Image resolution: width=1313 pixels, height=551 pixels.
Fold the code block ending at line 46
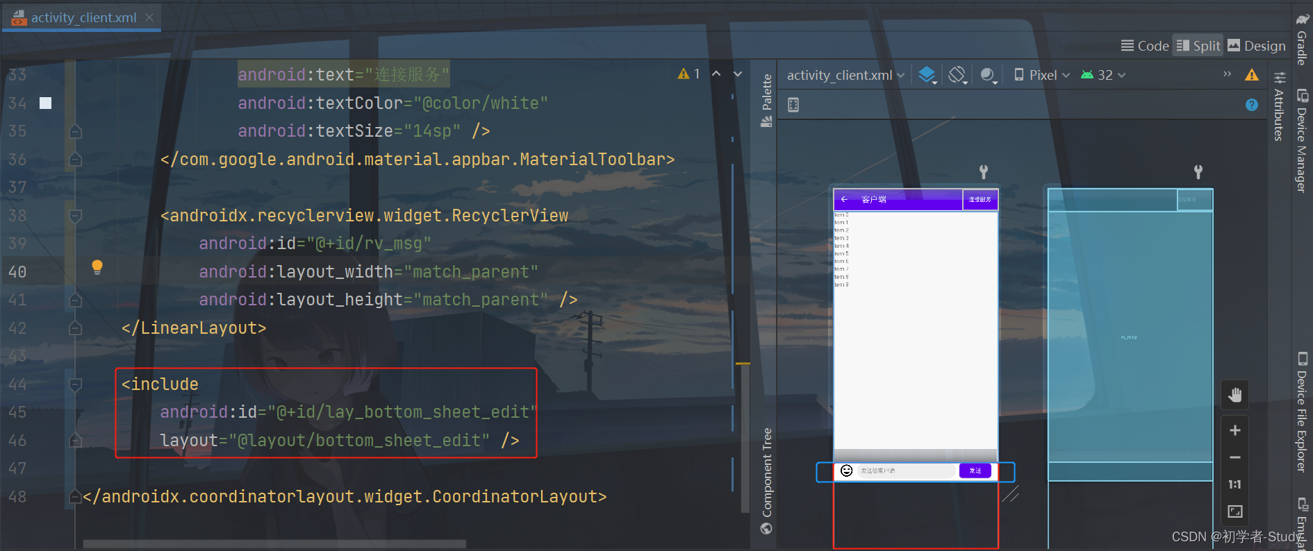click(75, 441)
